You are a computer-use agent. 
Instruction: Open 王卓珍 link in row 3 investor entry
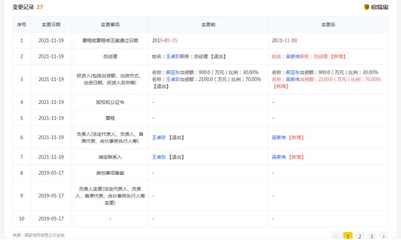tap(173, 80)
